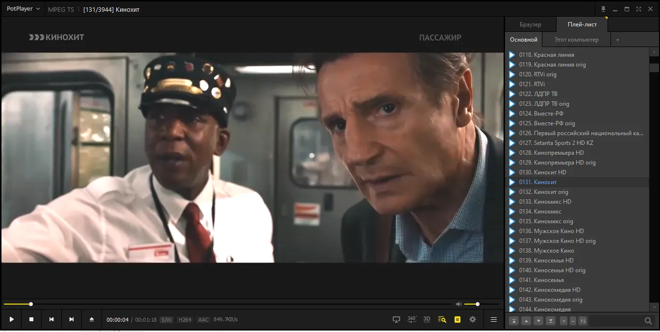Click the AAC audio codec badge
The height and width of the screenshot is (332, 660).
click(203, 320)
